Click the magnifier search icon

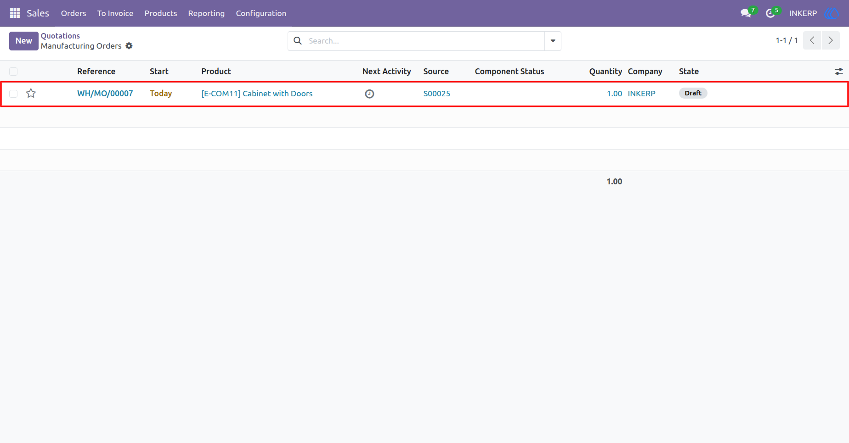(298, 41)
